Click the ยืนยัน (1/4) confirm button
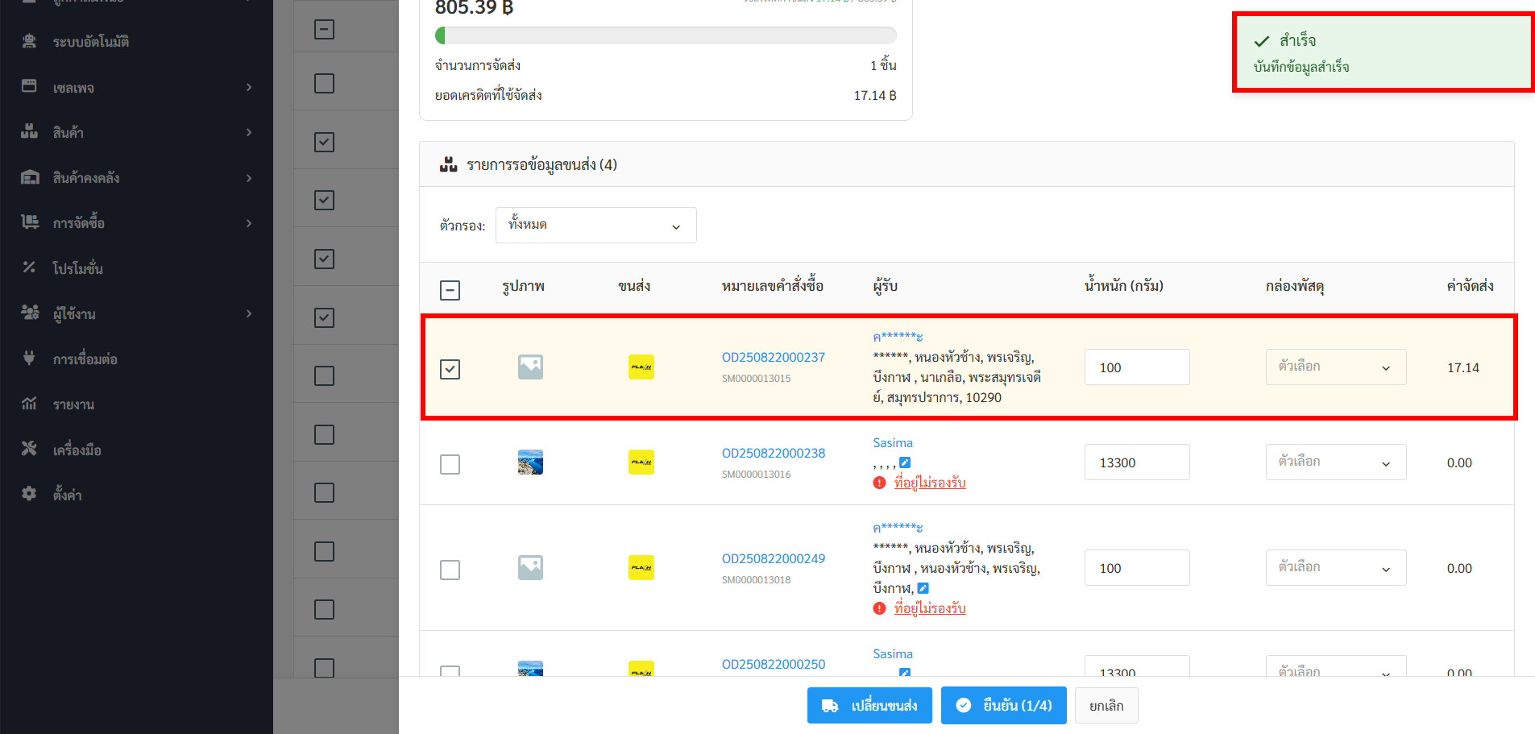1535x734 pixels. tap(1003, 706)
